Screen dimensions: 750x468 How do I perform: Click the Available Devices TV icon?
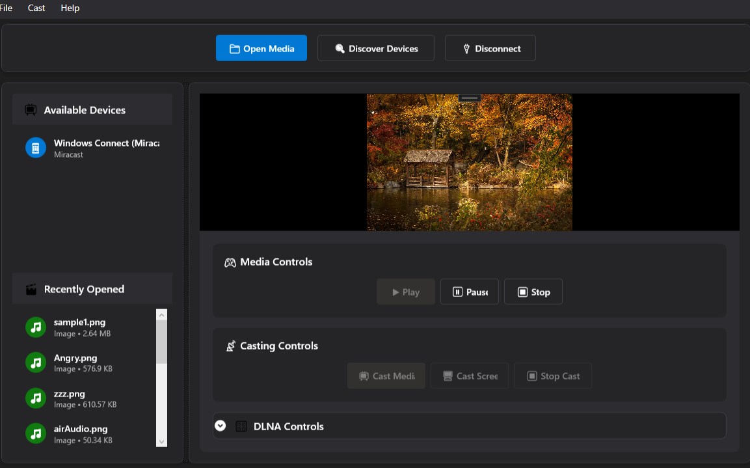click(30, 109)
